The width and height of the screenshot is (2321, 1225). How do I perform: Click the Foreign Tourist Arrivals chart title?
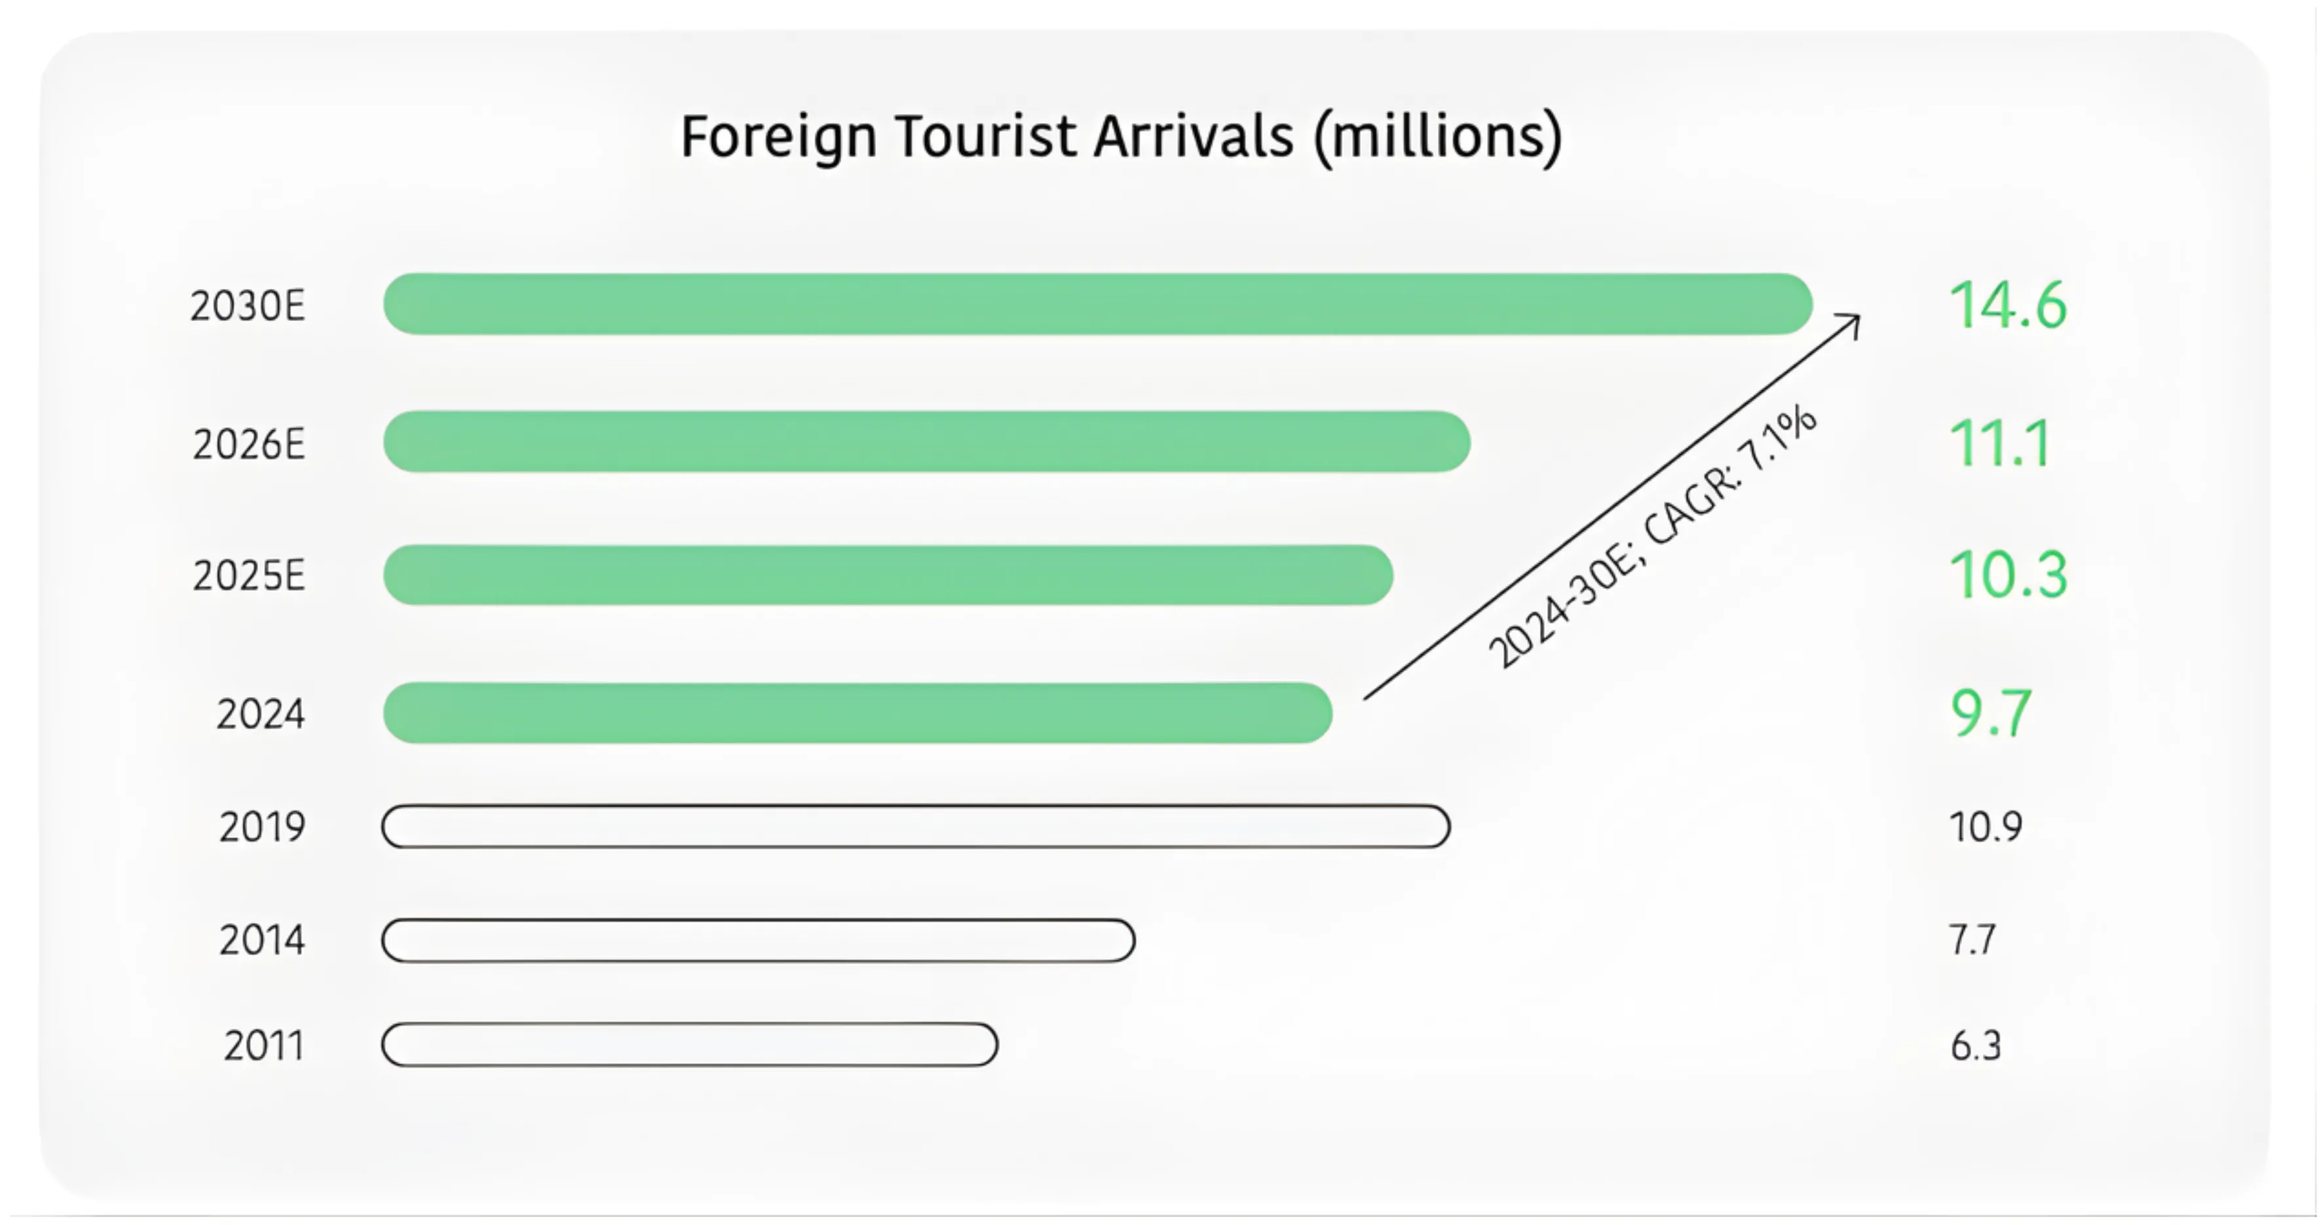[x=1121, y=137]
